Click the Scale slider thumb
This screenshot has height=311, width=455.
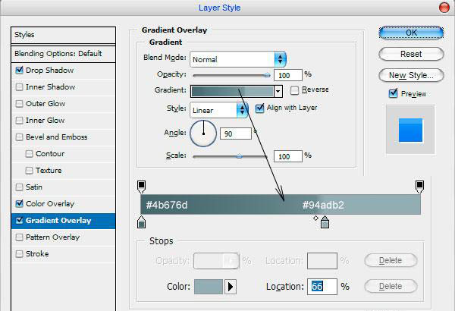[239, 156]
